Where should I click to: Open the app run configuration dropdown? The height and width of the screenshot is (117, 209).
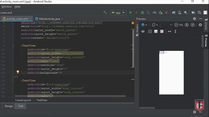118,13
